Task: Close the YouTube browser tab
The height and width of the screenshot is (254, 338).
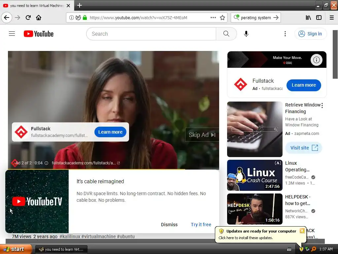Action: pos(68,6)
